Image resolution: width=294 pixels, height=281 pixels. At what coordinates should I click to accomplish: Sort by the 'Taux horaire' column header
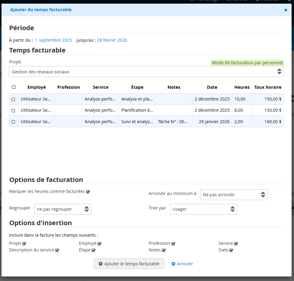click(x=268, y=87)
